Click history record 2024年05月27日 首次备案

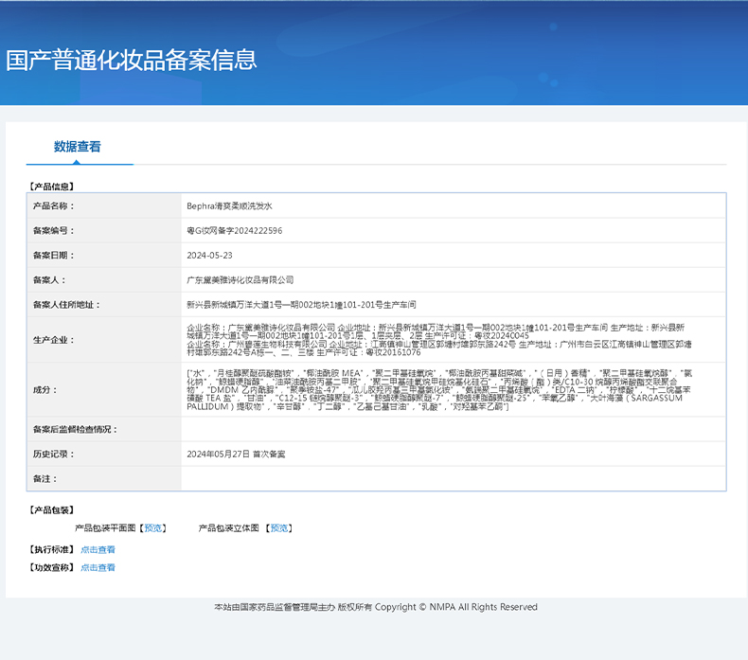pyautogui.click(x=236, y=455)
